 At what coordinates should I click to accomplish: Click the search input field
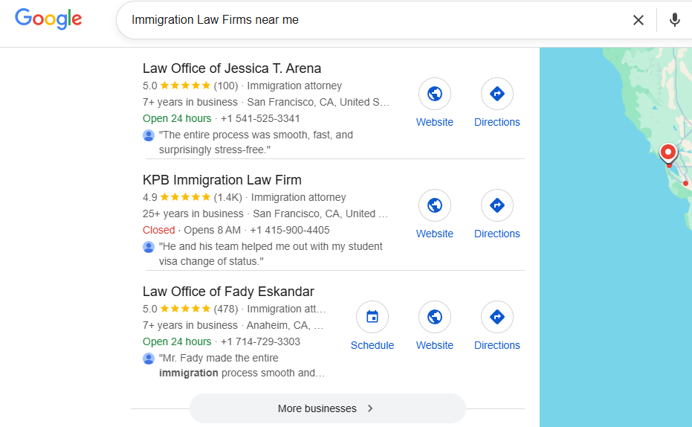(372, 20)
